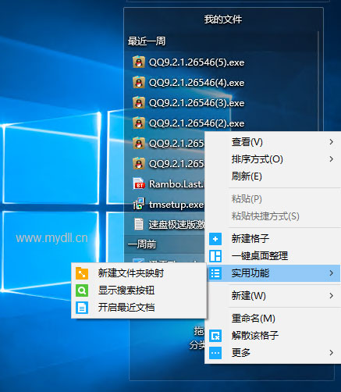Viewport: 341px width, 392px height.
Task: Click the greyed 粘贴(P) menu entry
Action: (x=272, y=199)
